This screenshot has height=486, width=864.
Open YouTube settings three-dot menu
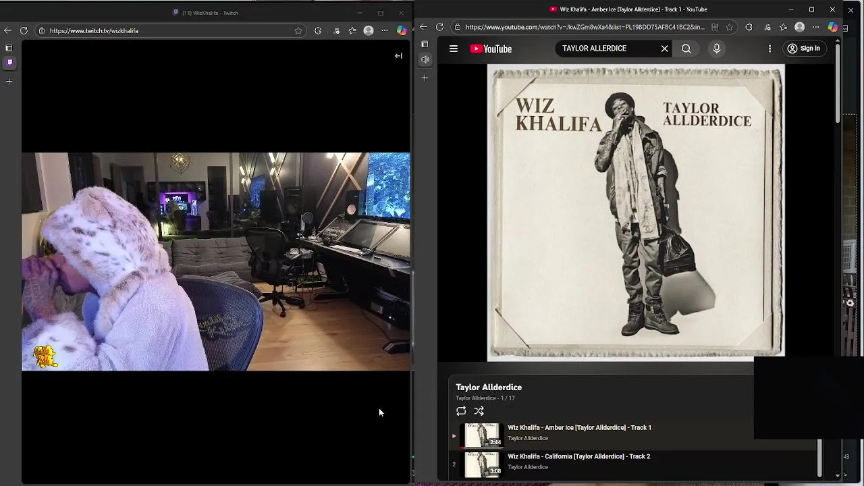[769, 49]
